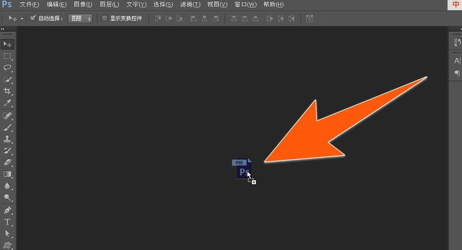The height and width of the screenshot is (250, 462).
Task: Select the Lasso tool
Action: (7, 68)
